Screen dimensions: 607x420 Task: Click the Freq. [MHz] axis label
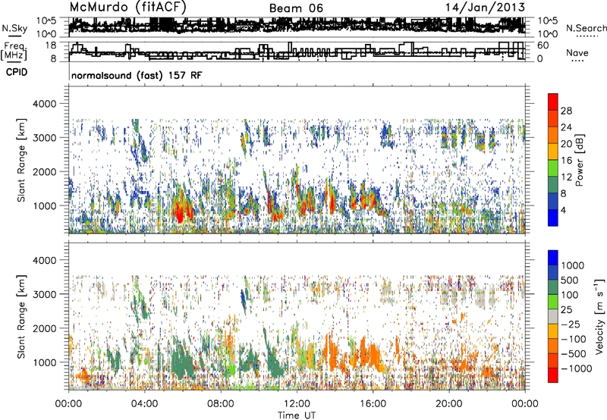(14, 51)
